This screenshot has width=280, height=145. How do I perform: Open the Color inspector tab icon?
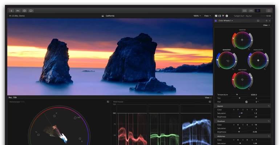[223, 16]
